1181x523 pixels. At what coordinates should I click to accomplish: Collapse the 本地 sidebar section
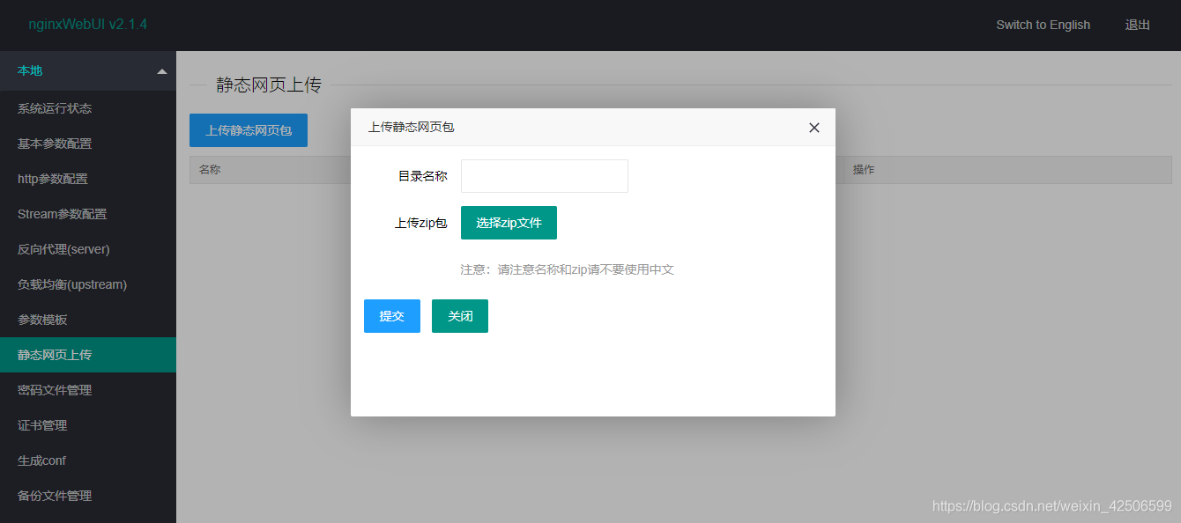(88, 70)
